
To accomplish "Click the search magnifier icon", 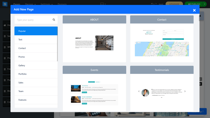I will pos(54,20).
